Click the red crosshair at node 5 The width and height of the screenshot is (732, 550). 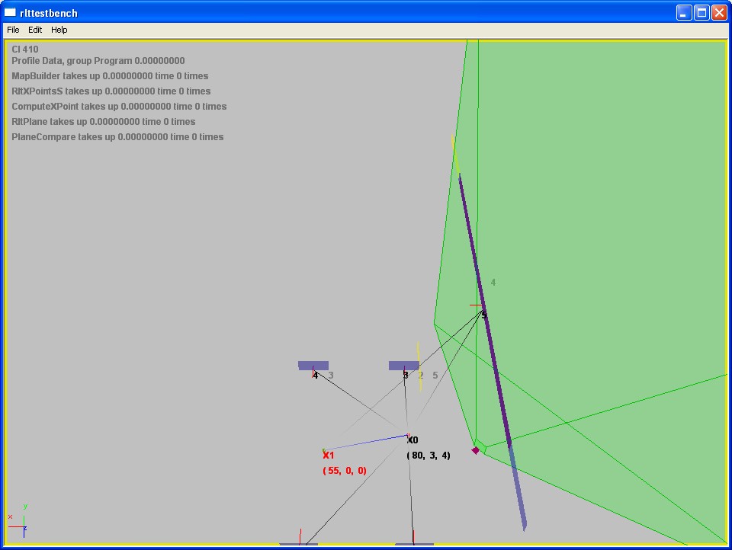click(x=477, y=306)
